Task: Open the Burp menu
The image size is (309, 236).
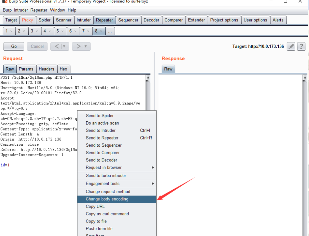Action: (7, 10)
